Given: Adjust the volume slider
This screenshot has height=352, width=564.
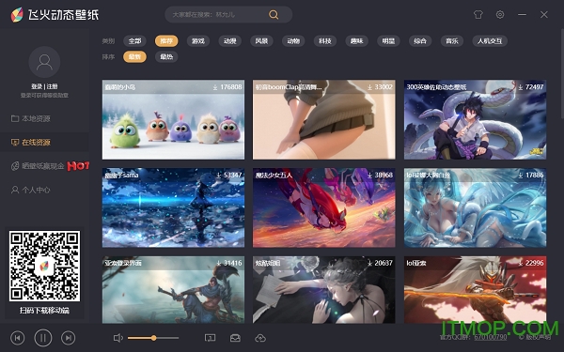Looking at the screenshot, I should click(153, 338).
